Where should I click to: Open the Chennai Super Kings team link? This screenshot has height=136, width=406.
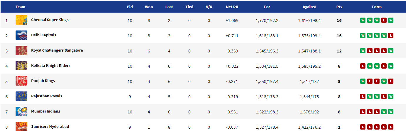tap(50, 20)
